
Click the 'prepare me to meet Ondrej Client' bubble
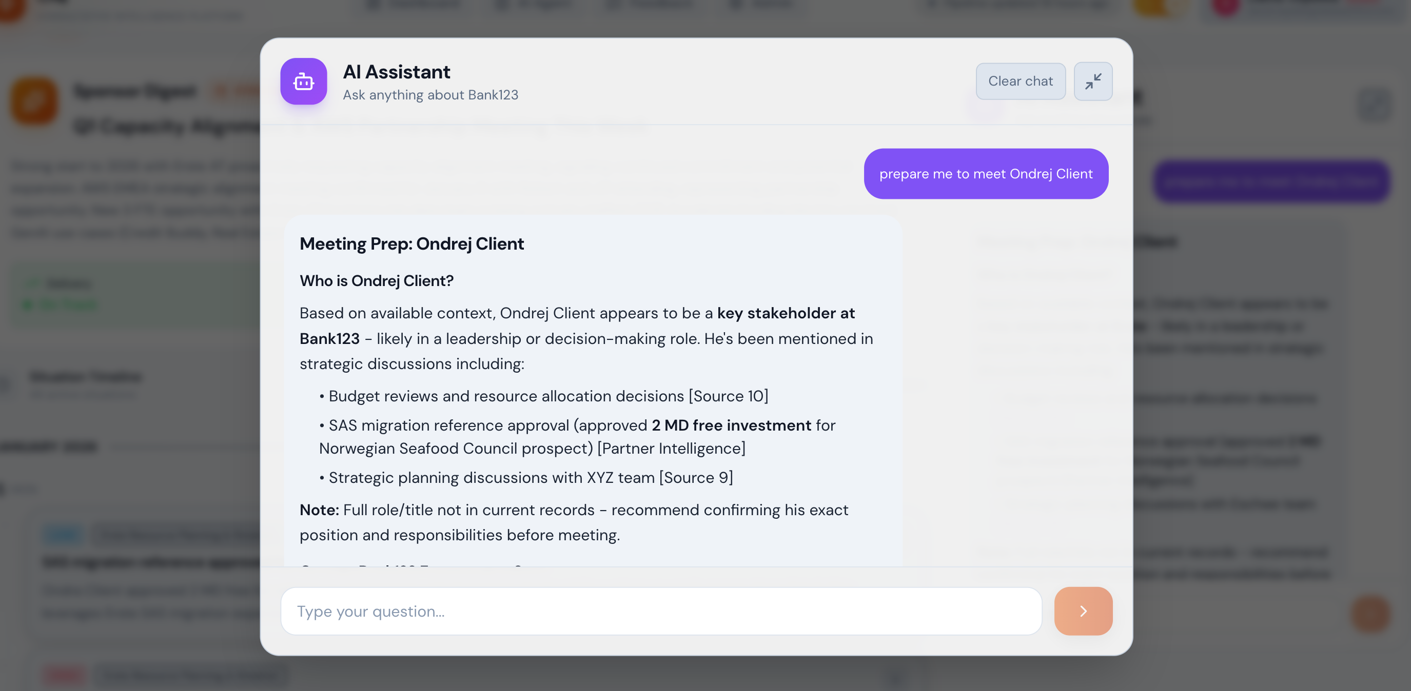click(x=986, y=174)
